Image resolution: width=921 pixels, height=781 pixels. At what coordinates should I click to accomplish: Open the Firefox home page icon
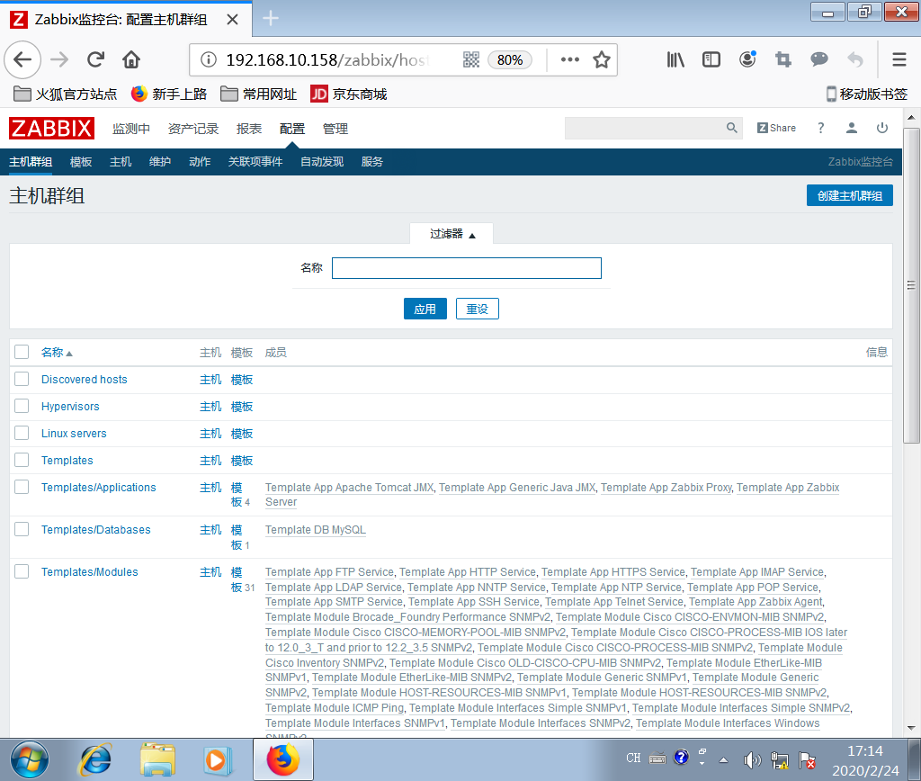pyautogui.click(x=131, y=59)
